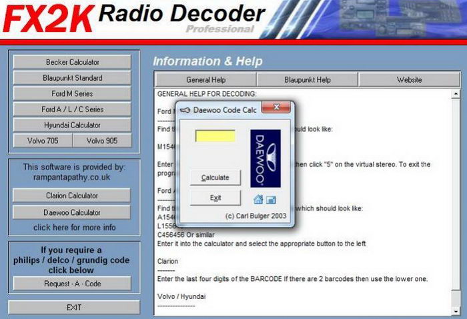The width and height of the screenshot is (467, 319).
Task: Open the Hyundai Calculator
Action: (x=72, y=125)
